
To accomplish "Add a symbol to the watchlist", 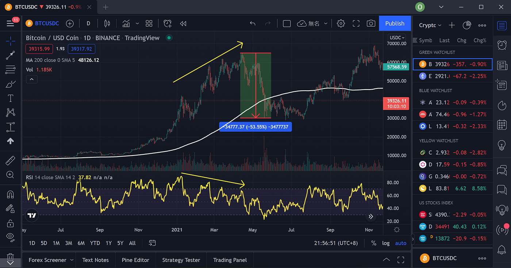I will tap(452, 25).
